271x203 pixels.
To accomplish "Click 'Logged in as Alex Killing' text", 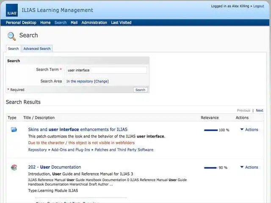I will (230, 6).
